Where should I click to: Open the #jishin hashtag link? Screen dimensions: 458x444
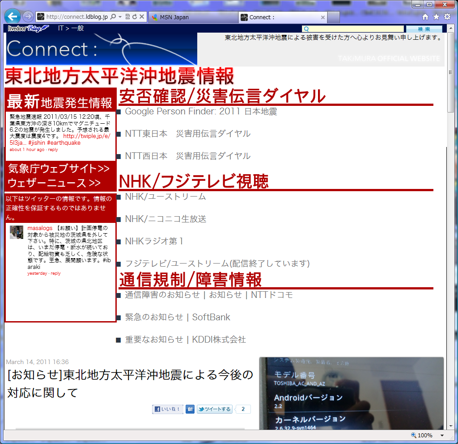[x=37, y=142]
